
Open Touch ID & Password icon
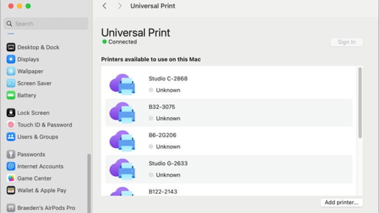(11, 125)
